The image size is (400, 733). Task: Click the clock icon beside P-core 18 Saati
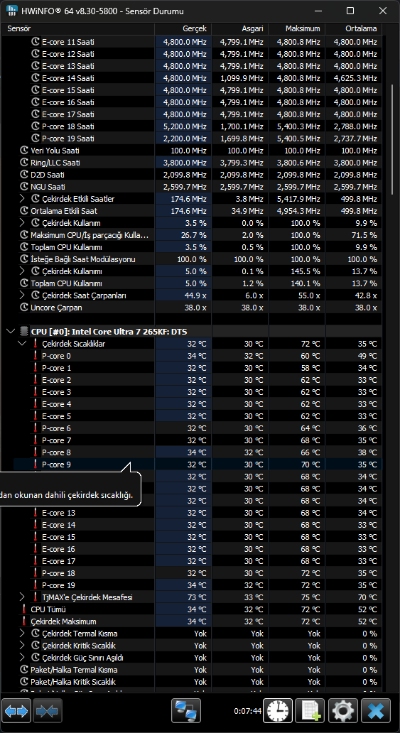[36, 126]
